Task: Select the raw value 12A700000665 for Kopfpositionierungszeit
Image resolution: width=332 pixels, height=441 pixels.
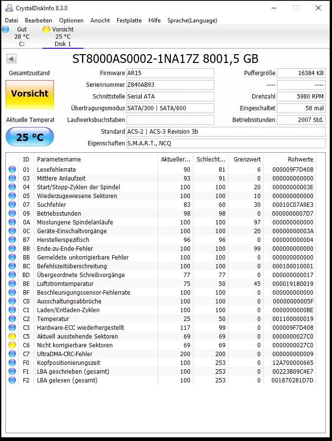Action: (292, 363)
